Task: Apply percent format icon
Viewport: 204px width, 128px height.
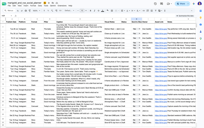Action: (48, 11)
